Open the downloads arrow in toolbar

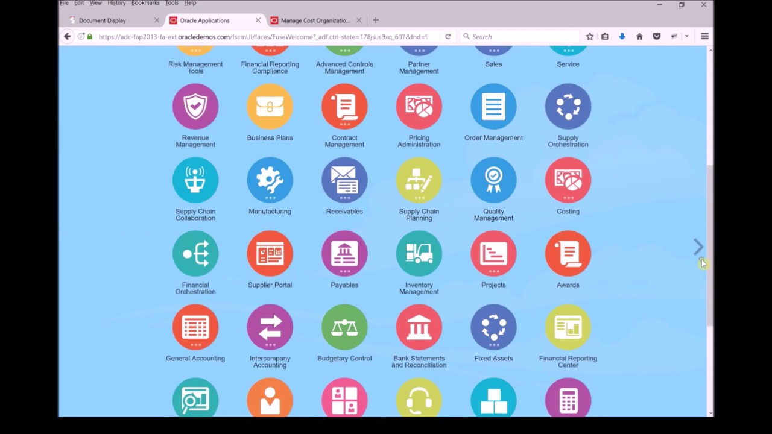click(x=622, y=37)
